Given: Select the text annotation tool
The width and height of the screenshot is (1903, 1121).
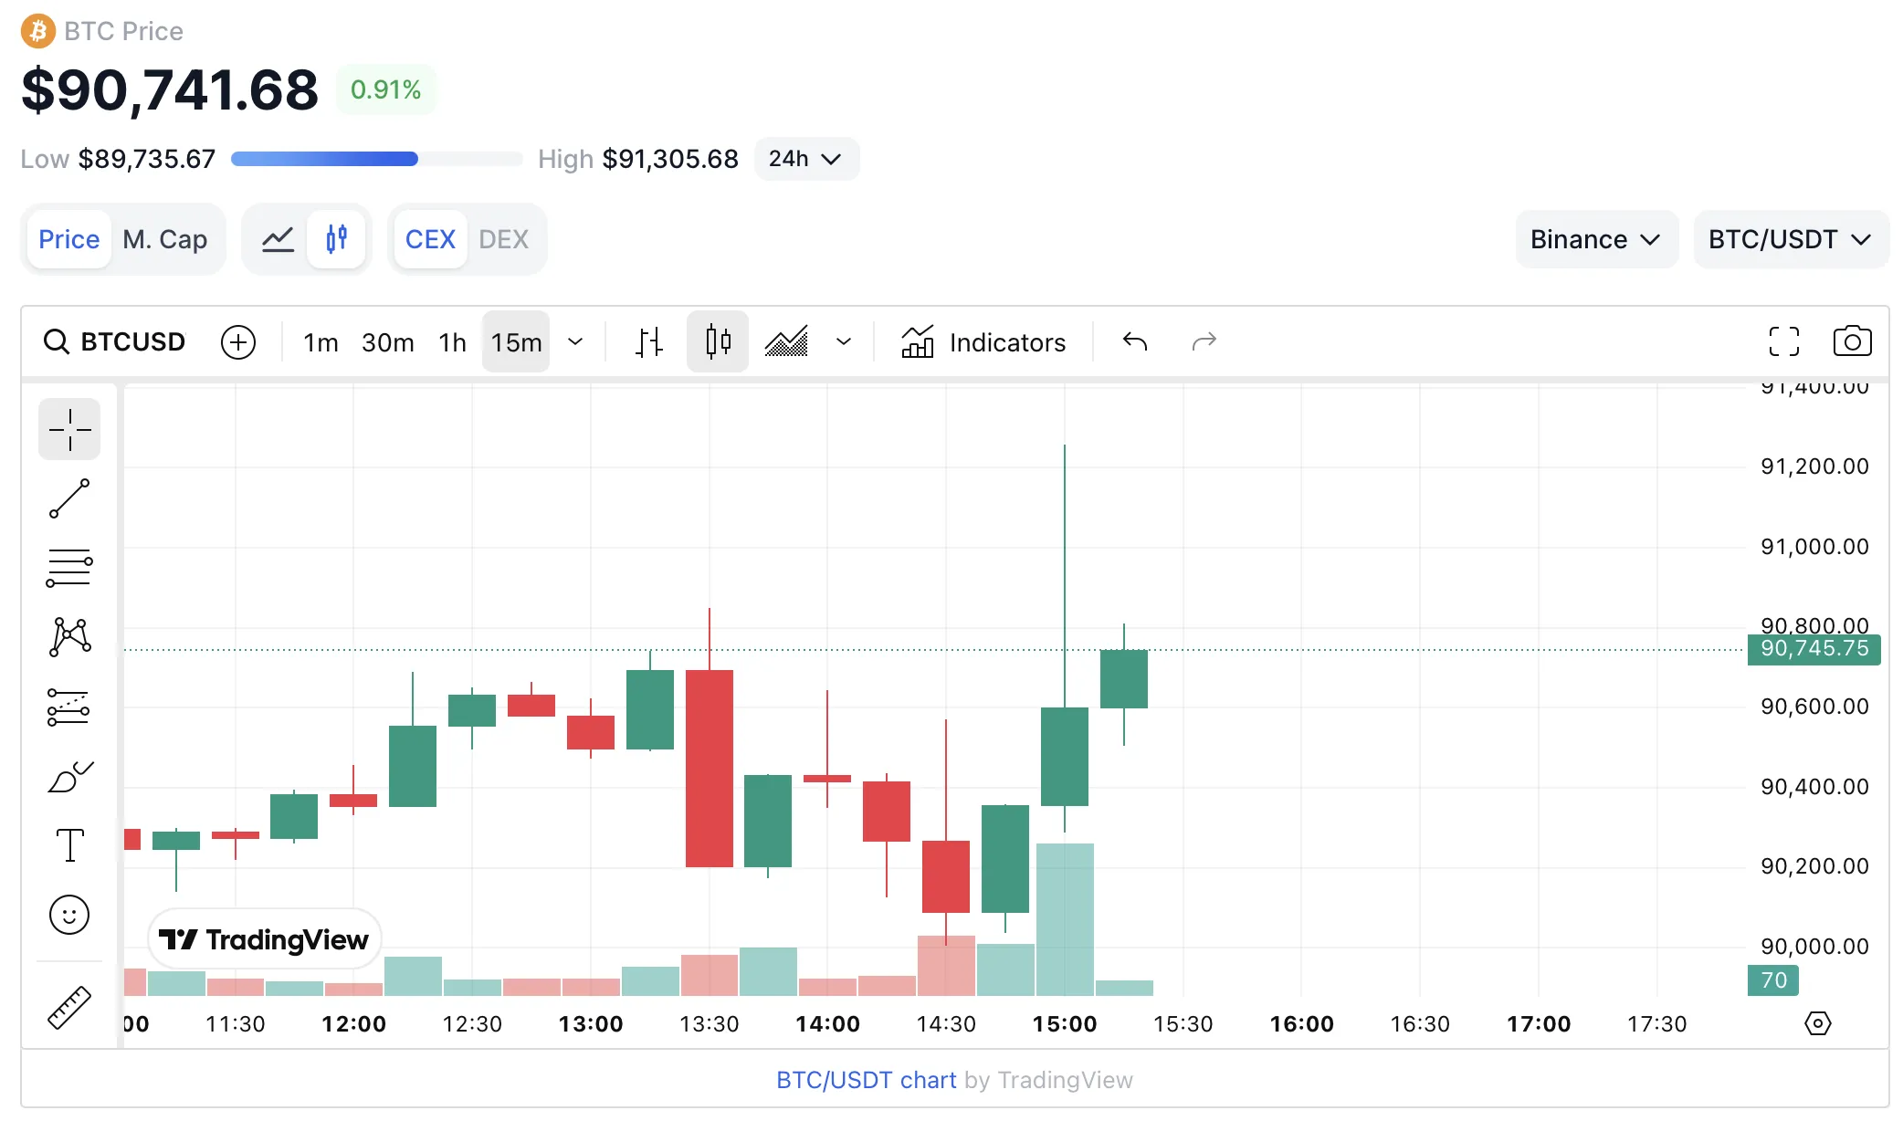Looking at the screenshot, I should (x=69, y=845).
